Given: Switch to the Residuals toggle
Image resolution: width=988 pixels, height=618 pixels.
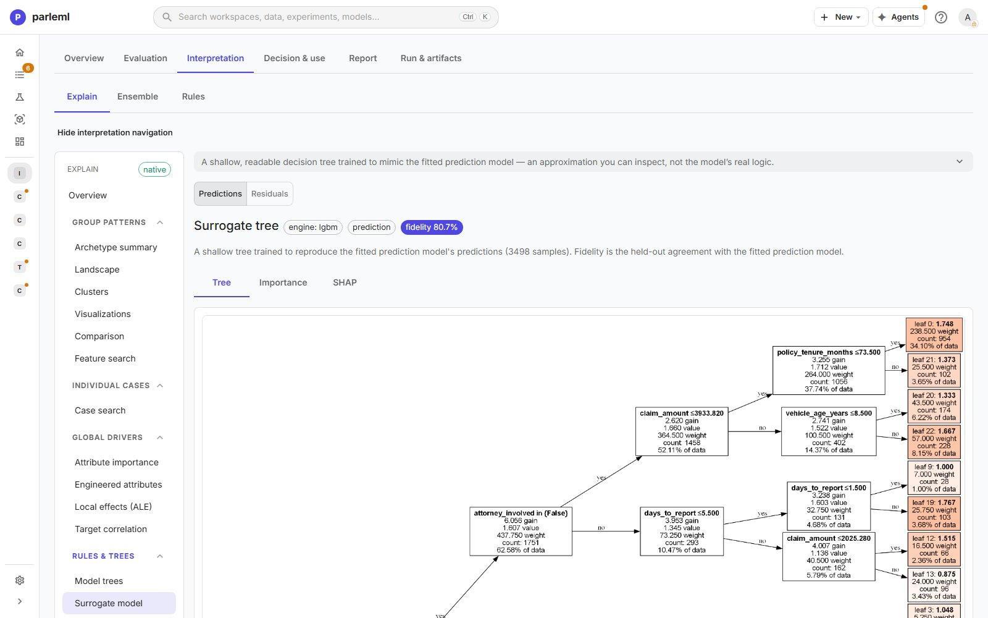Looking at the screenshot, I should tap(270, 194).
